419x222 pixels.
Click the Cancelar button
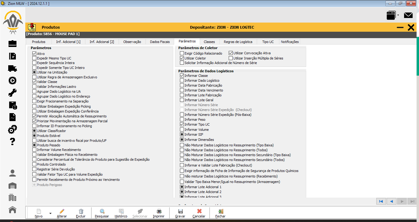click(x=199, y=213)
